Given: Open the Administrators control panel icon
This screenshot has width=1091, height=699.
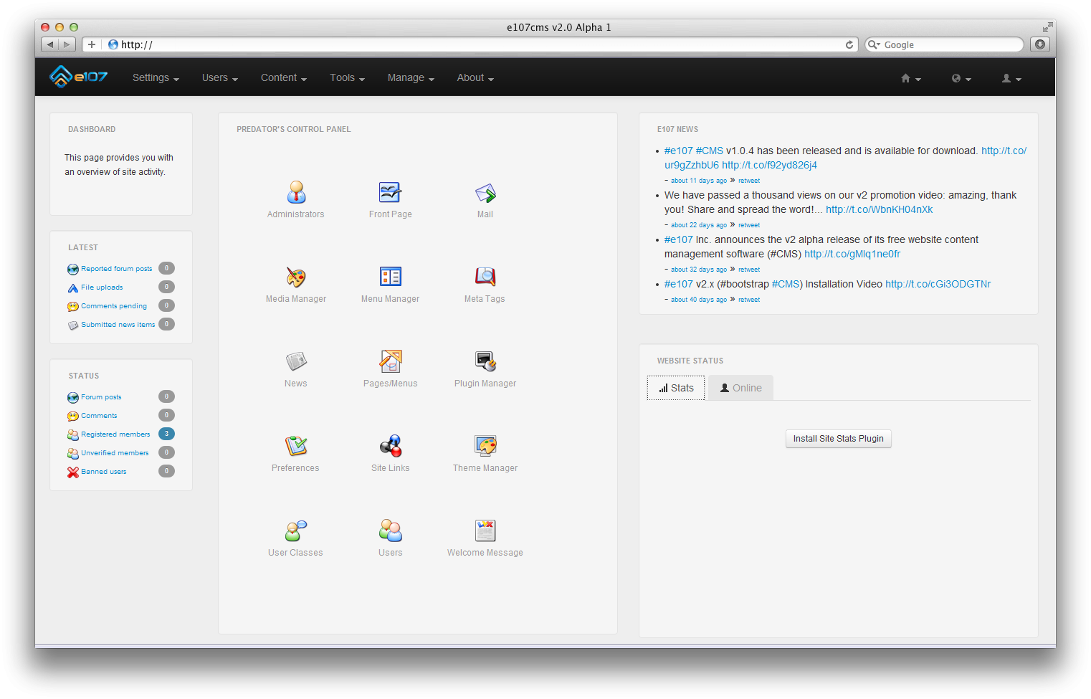Looking at the screenshot, I should [296, 193].
